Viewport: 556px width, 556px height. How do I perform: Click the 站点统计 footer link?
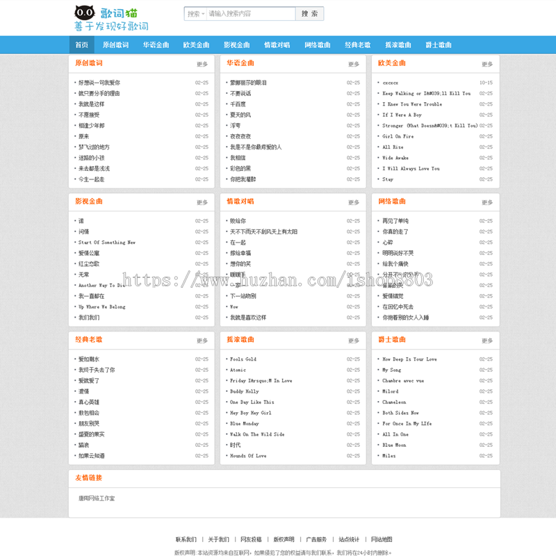pyautogui.click(x=349, y=540)
